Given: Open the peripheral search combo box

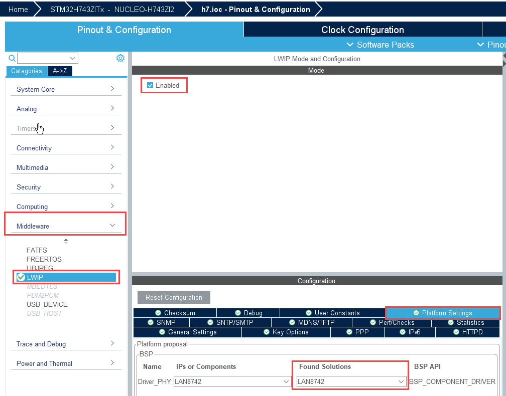Looking at the screenshot, I should (x=48, y=58).
